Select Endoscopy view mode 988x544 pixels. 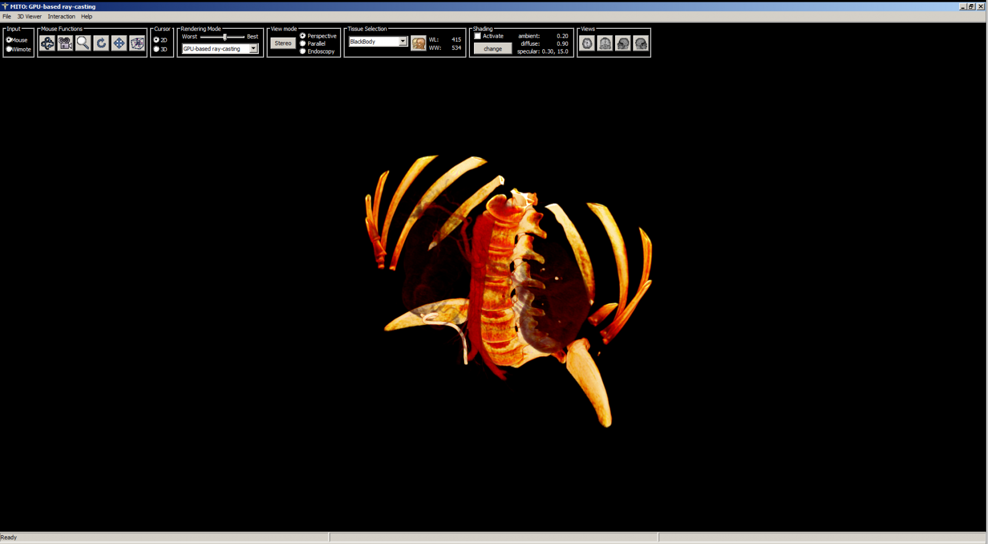303,51
